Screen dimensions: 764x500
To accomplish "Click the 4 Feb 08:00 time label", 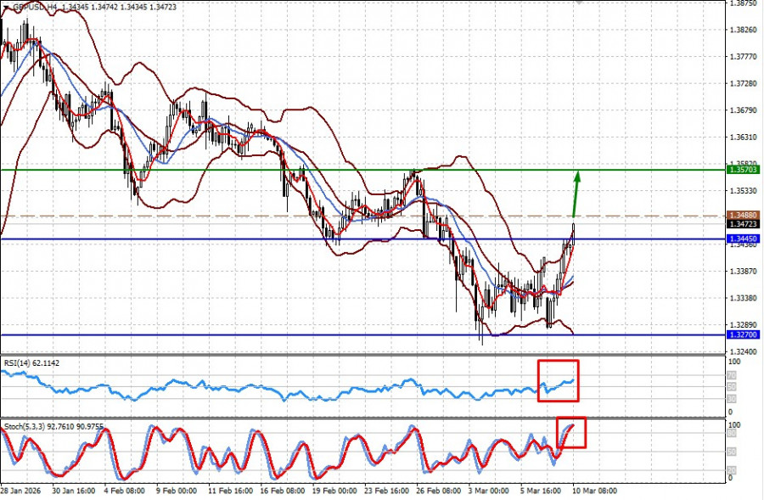I will point(124,491).
